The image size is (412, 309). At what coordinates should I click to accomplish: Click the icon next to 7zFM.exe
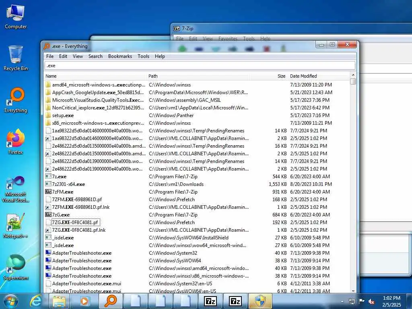click(48, 192)
